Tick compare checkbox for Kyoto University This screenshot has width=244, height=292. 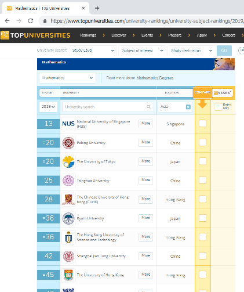click(x=203, y=218)
